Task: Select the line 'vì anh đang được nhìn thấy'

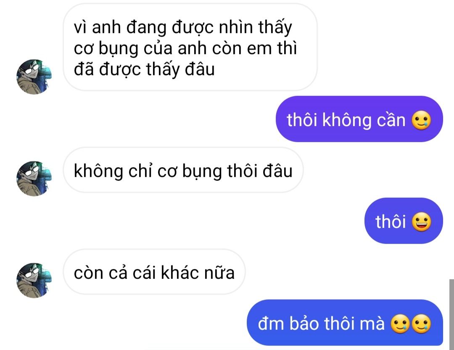Action: click(183, 28)
